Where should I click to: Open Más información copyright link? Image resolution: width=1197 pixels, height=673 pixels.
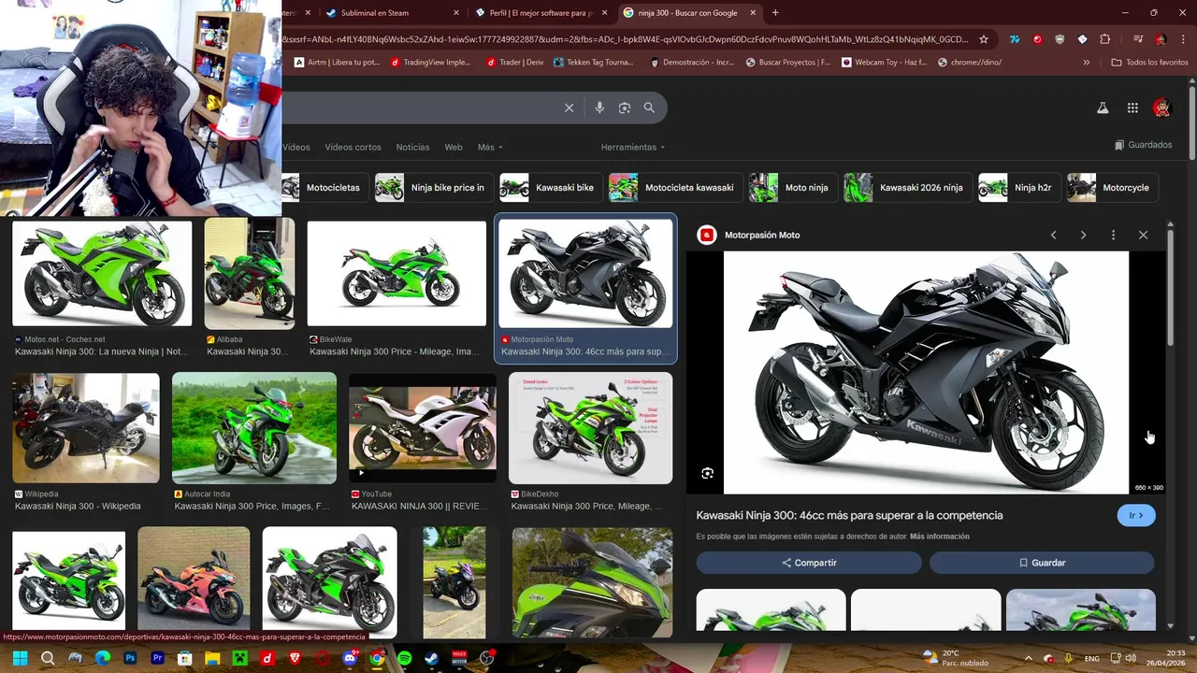coord(939,537)
